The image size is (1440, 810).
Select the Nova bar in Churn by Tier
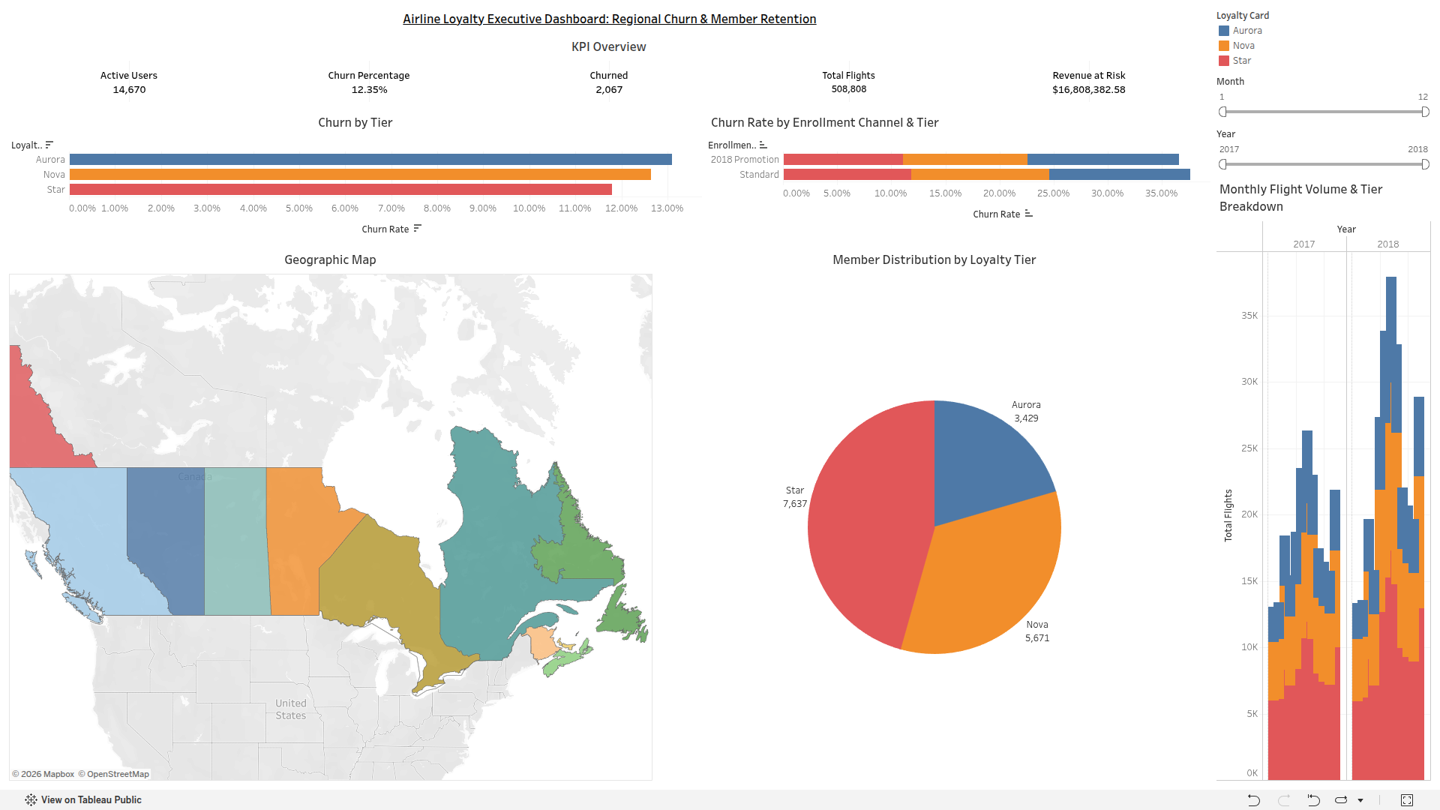pos(360,175)
